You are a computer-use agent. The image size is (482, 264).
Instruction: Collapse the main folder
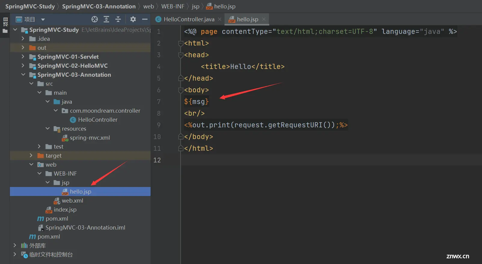pyautogui.click(x=39, y=93)
